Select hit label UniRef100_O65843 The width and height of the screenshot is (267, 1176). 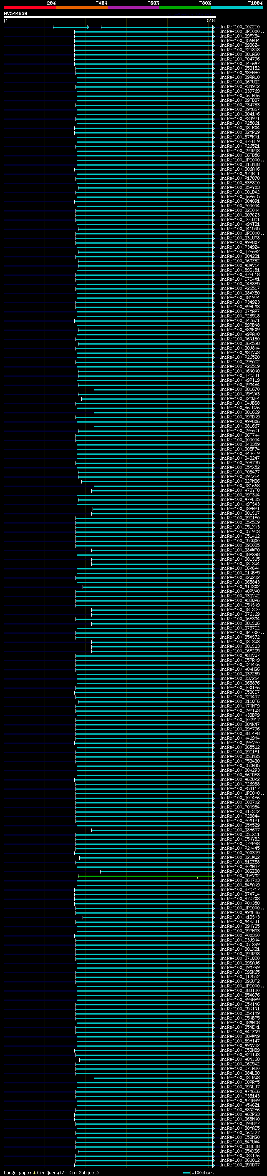(x=239, y=582)
